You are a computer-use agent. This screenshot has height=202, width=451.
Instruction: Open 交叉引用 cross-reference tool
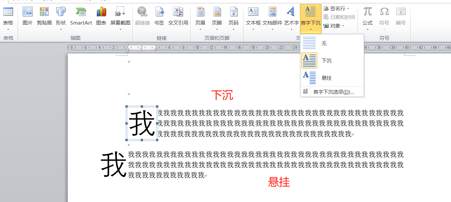pyautogui.click(x=178, y=12)
